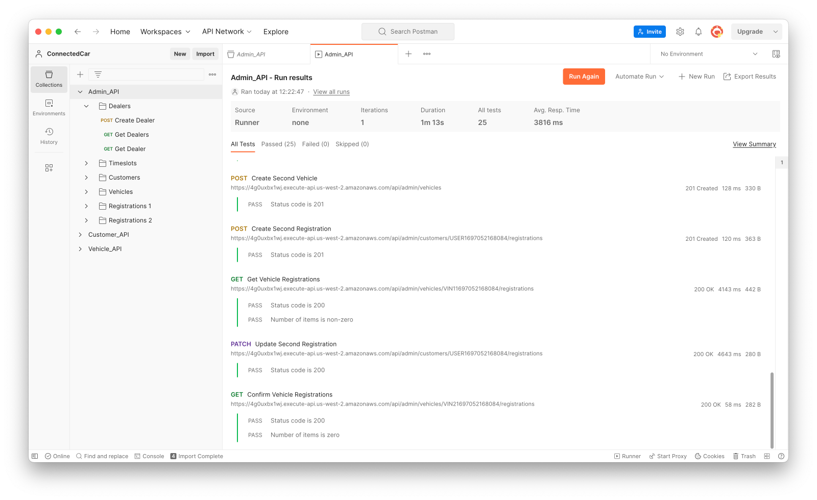Switch to the All Tests tab
The image size is (817, 500).
[243, 144]
